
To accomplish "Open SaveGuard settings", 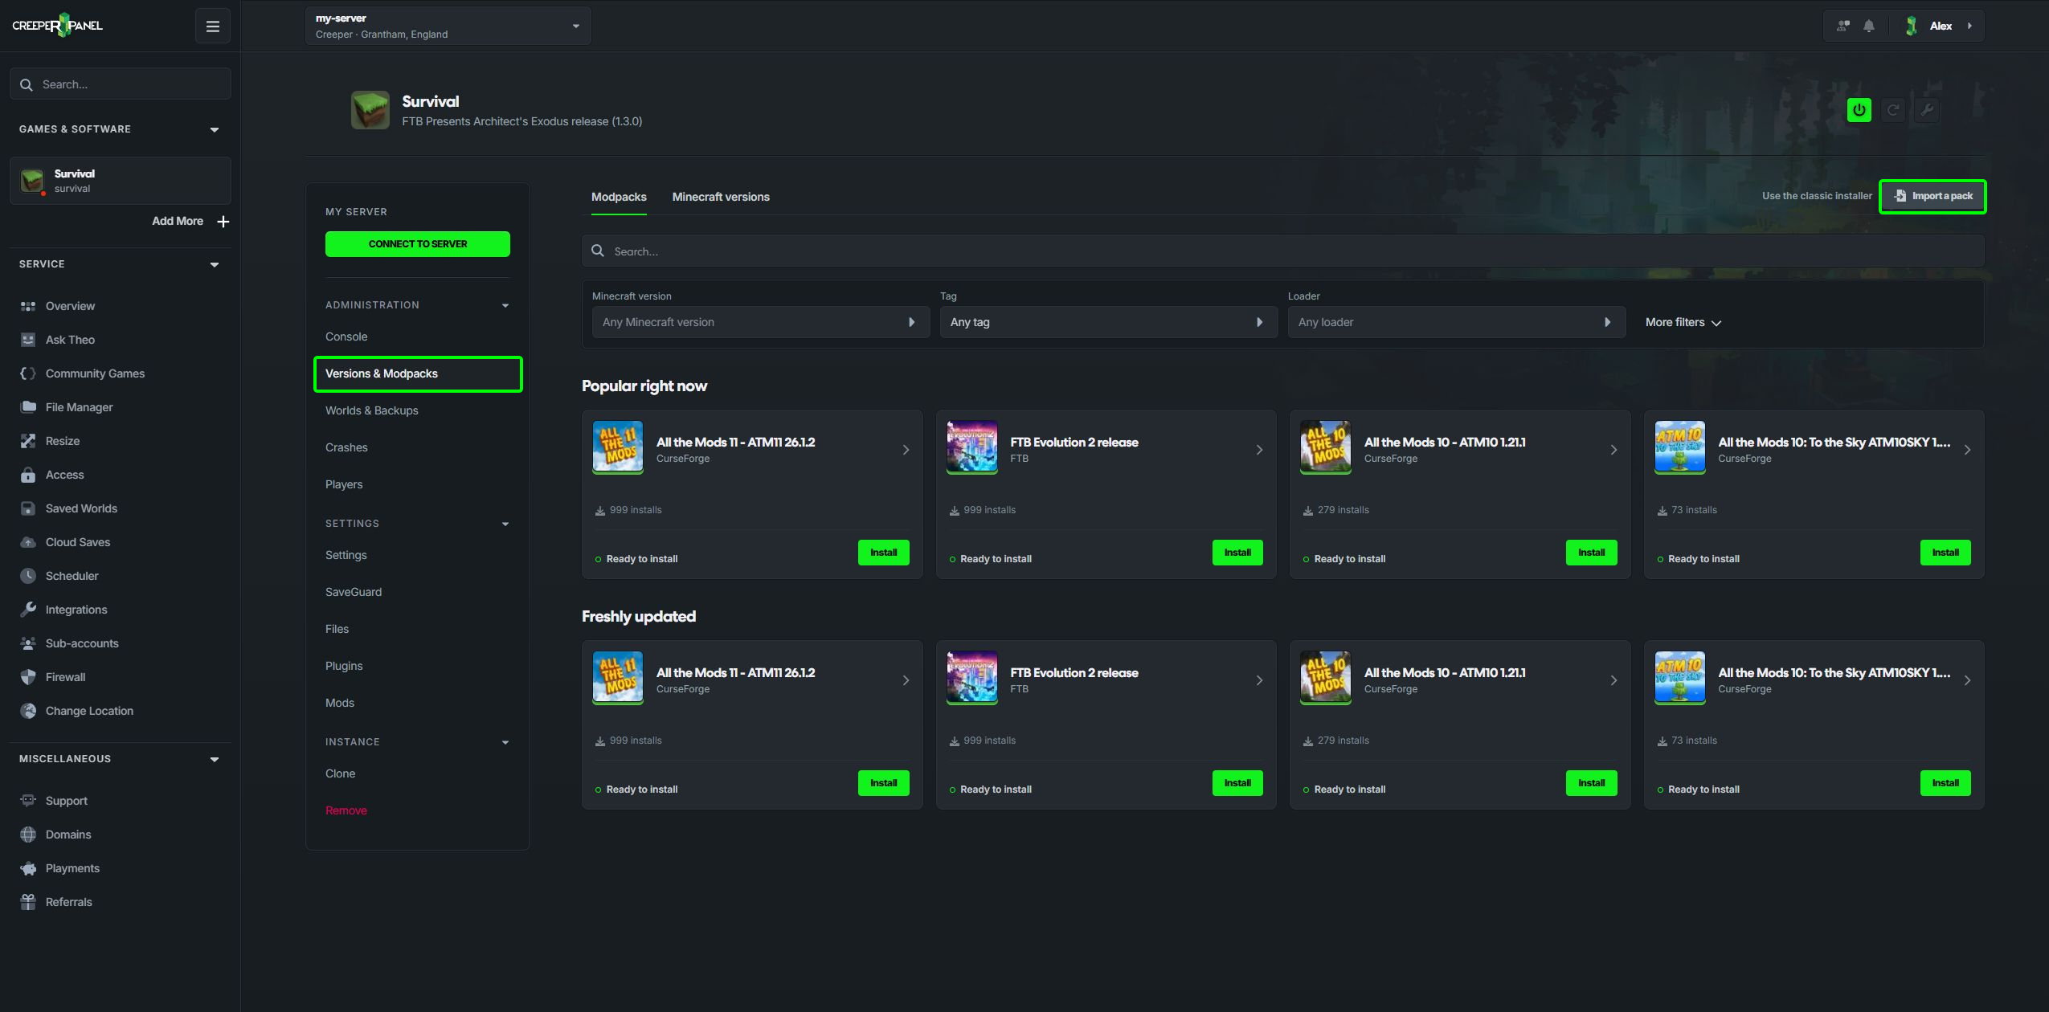I will pyautogui.click(x=354, y=592).
